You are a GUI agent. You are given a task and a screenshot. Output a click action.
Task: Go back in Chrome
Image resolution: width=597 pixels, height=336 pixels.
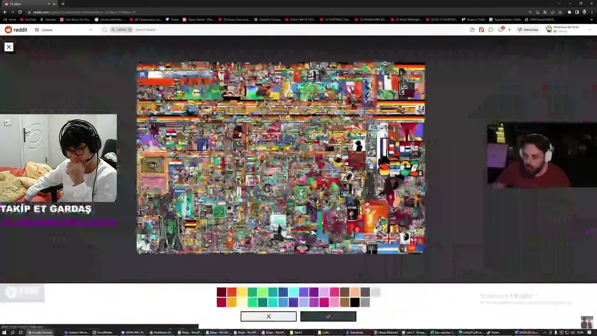[x=5, y=12]
